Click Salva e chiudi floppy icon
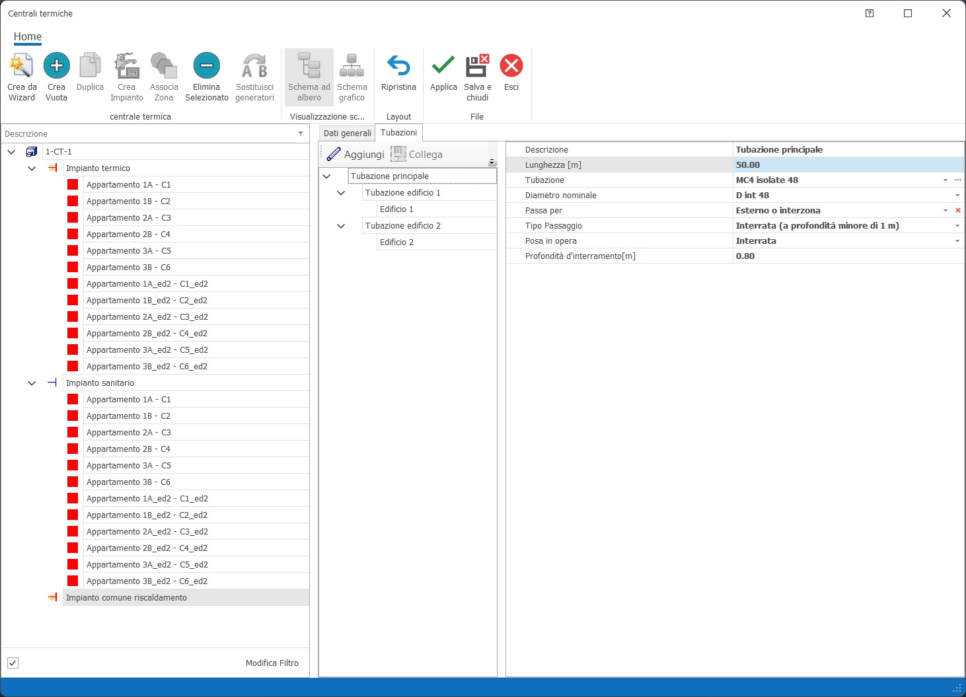This screenshot has width=966, height=697. coord(477,66)
